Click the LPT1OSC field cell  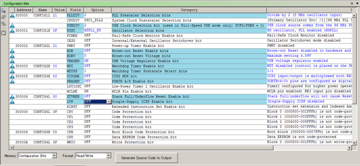(x=75, y=86)
